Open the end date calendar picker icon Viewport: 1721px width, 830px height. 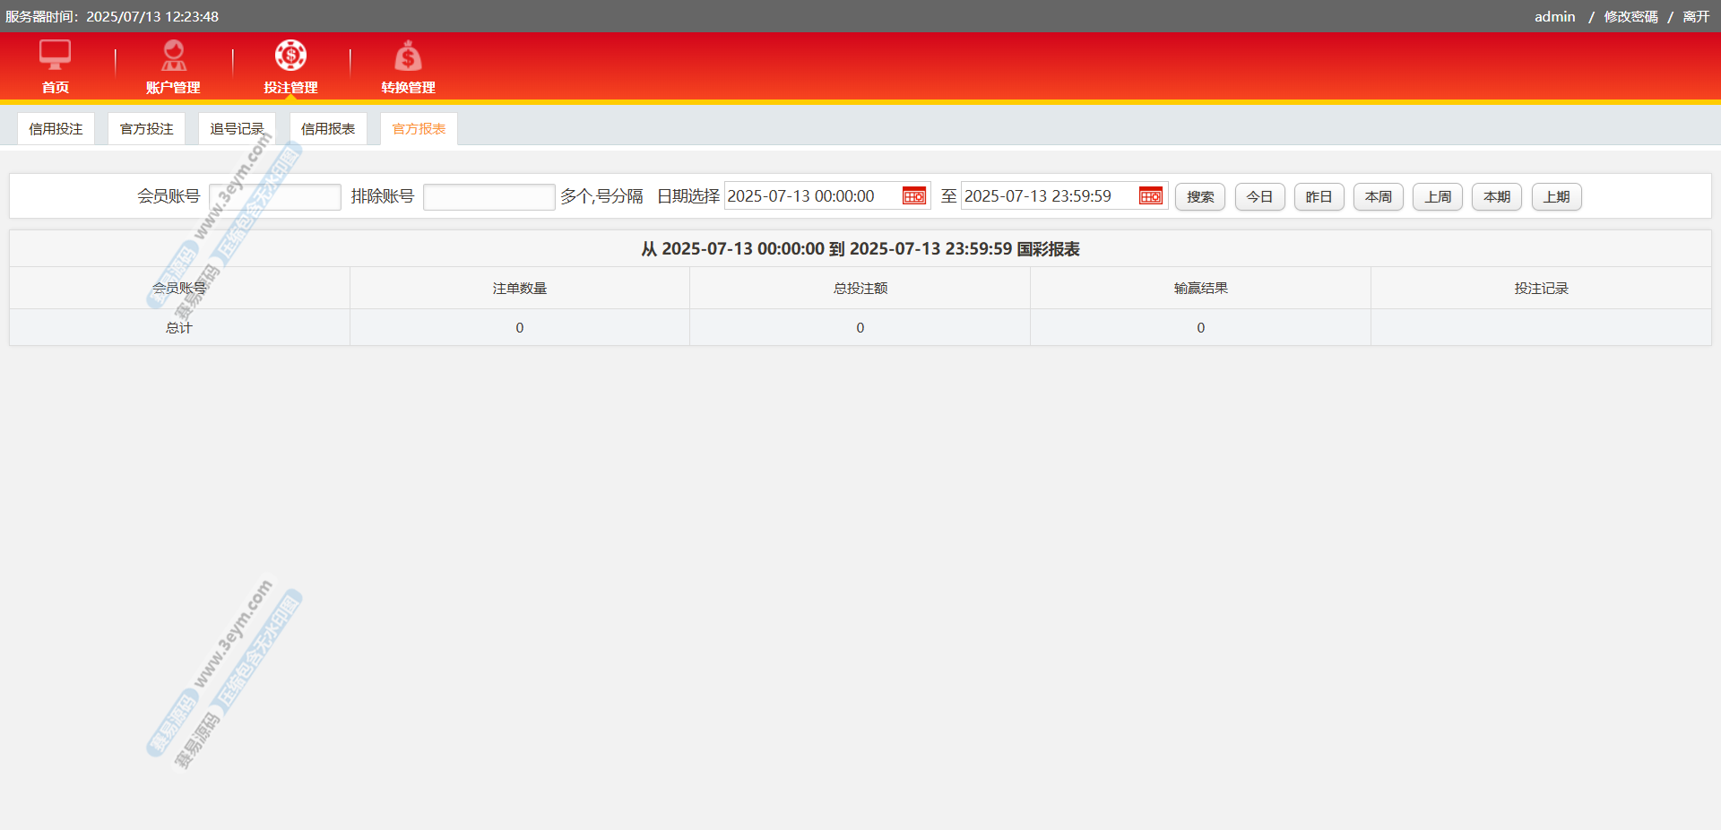(1150, 196)
